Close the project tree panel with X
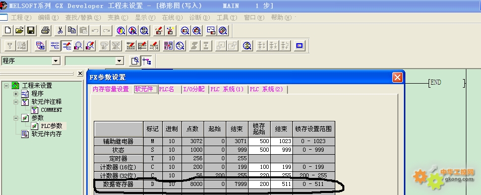 click(x=80, y=73)
